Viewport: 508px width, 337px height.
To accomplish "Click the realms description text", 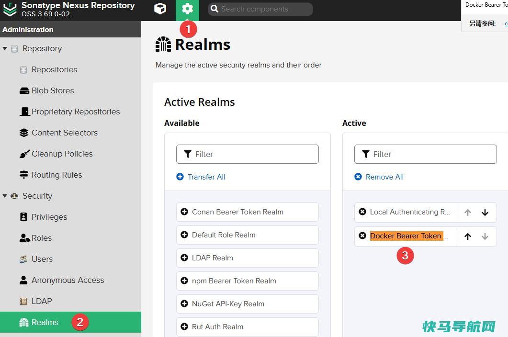I will [238, 65].
